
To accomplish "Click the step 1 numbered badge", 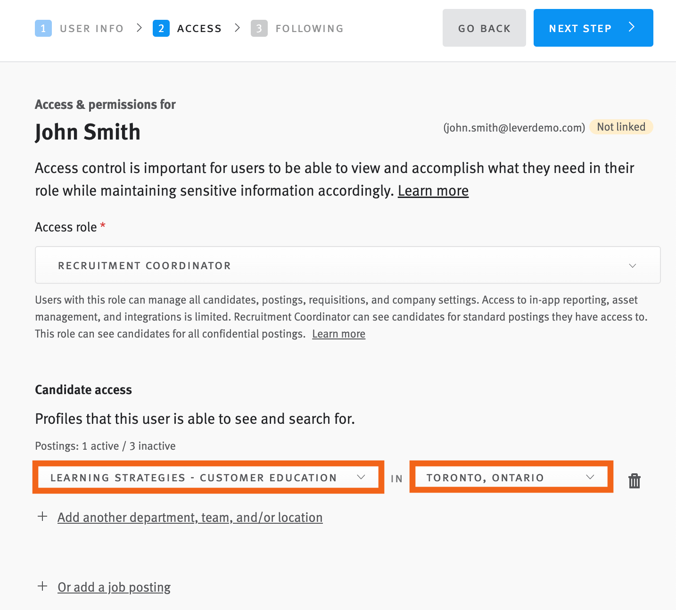I will coord(43,28).
